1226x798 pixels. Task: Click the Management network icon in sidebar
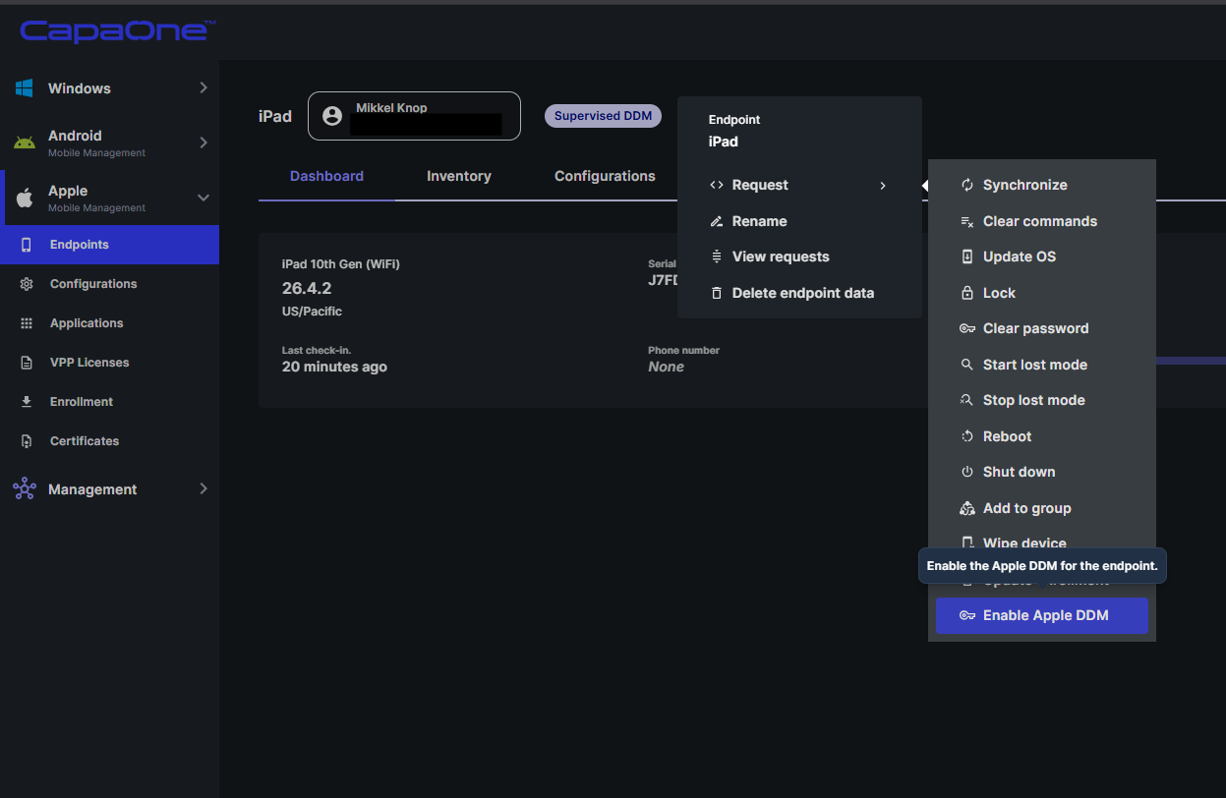tap(25, 489)
